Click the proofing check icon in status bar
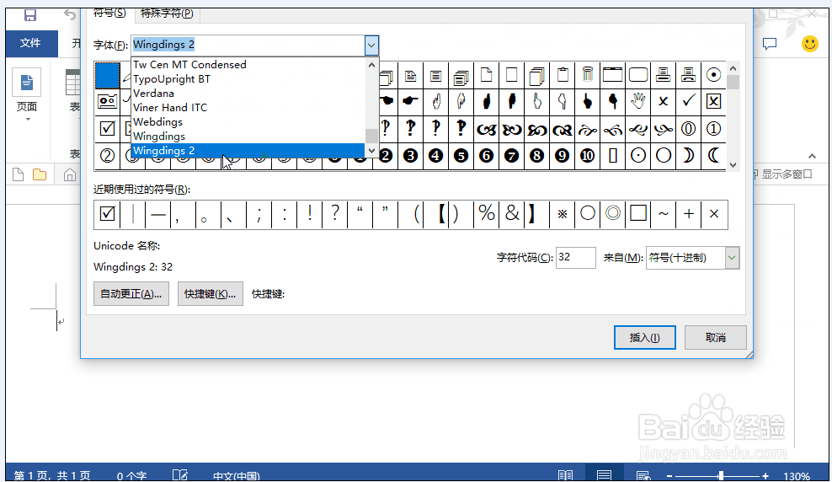832x482 pixels. (180, 475)
